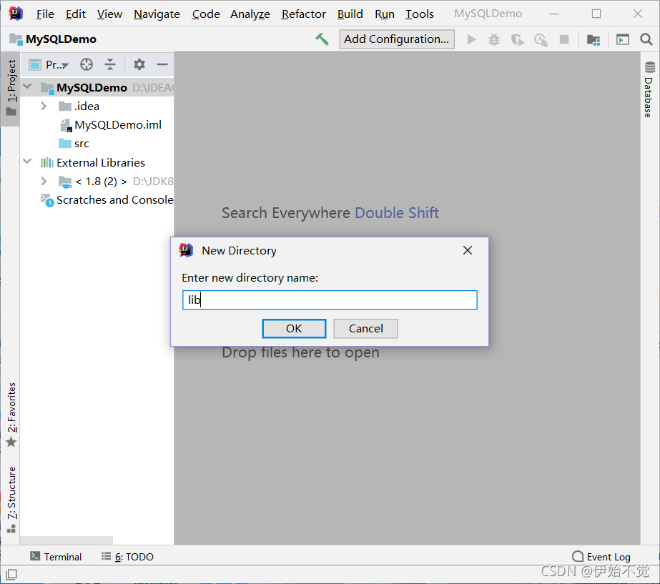This screenshot has height=584, width=660.
Task: Click the Run play icon in toolbar
Action: [471, 39]
